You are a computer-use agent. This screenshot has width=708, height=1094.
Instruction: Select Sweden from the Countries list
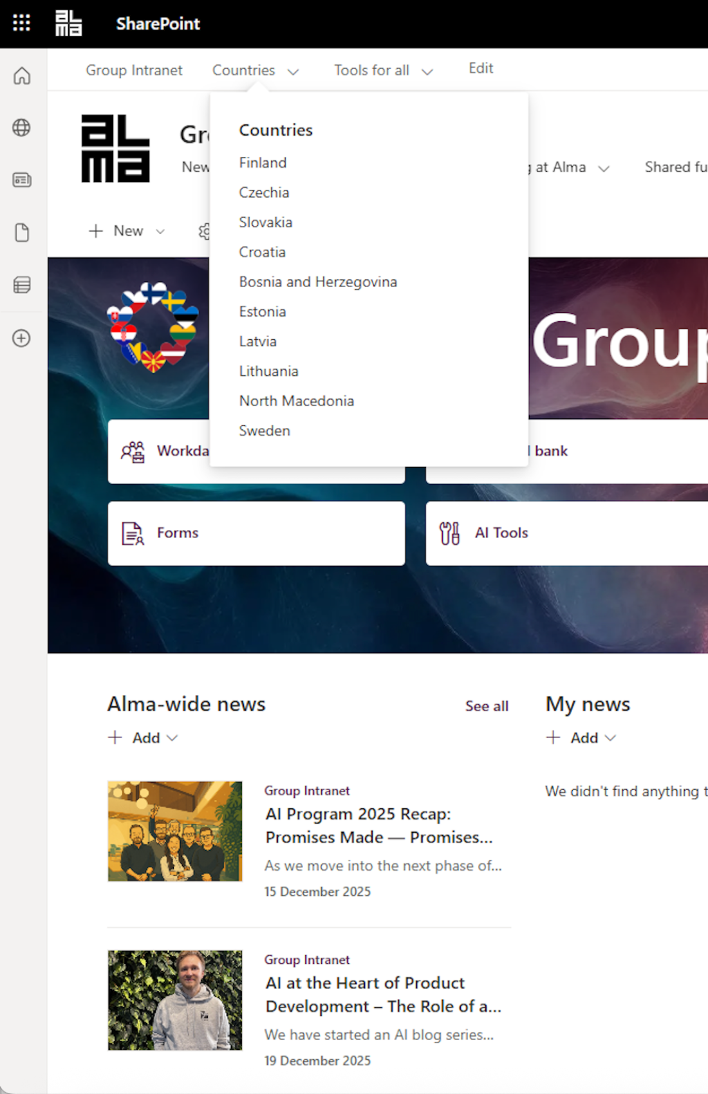click(x=265, y=431)
